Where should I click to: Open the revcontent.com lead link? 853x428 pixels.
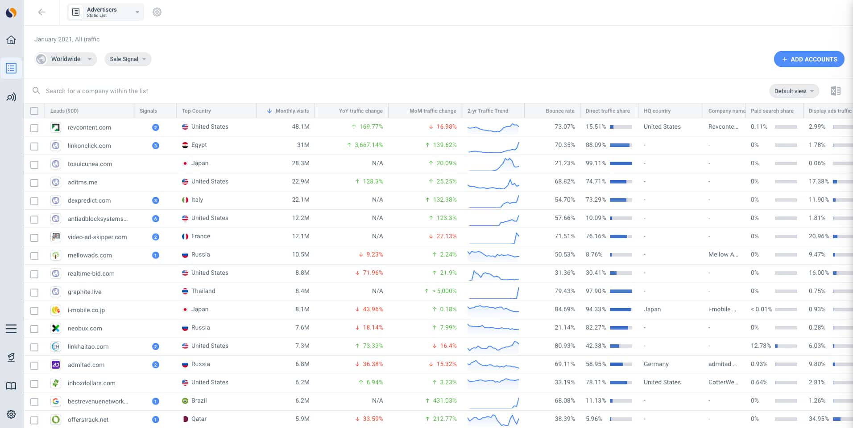89,127
